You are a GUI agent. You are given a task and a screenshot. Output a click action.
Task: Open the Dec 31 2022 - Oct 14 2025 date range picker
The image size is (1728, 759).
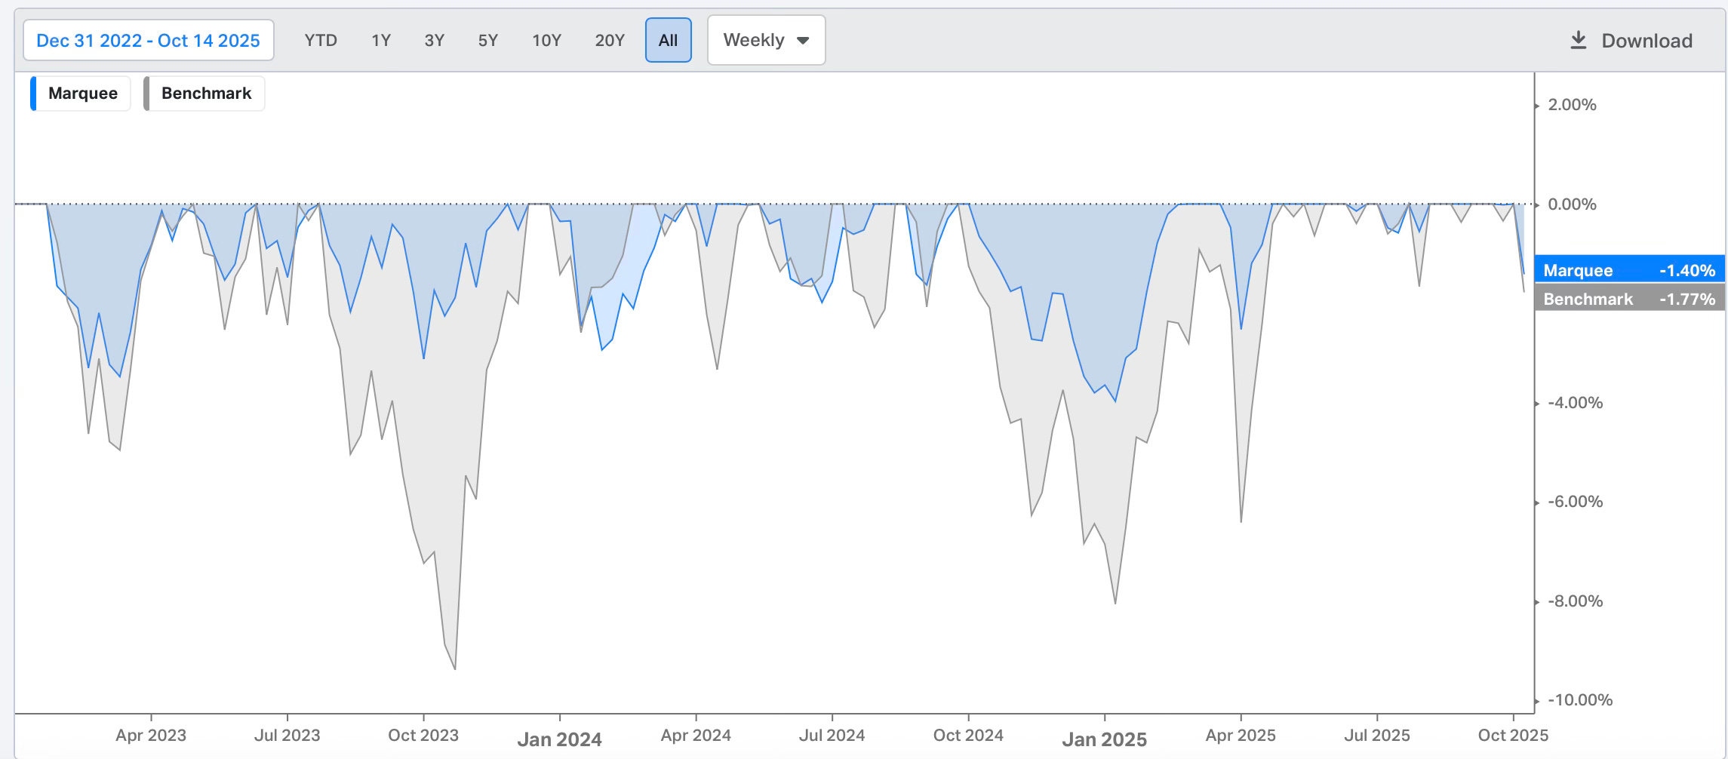(148, 41)
